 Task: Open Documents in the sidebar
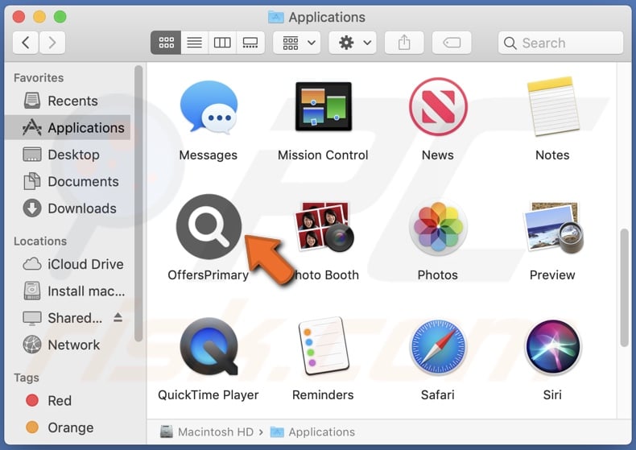pos(68,181)
